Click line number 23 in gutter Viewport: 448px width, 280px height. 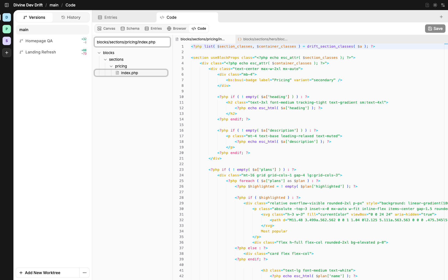[x=181, y=170]
